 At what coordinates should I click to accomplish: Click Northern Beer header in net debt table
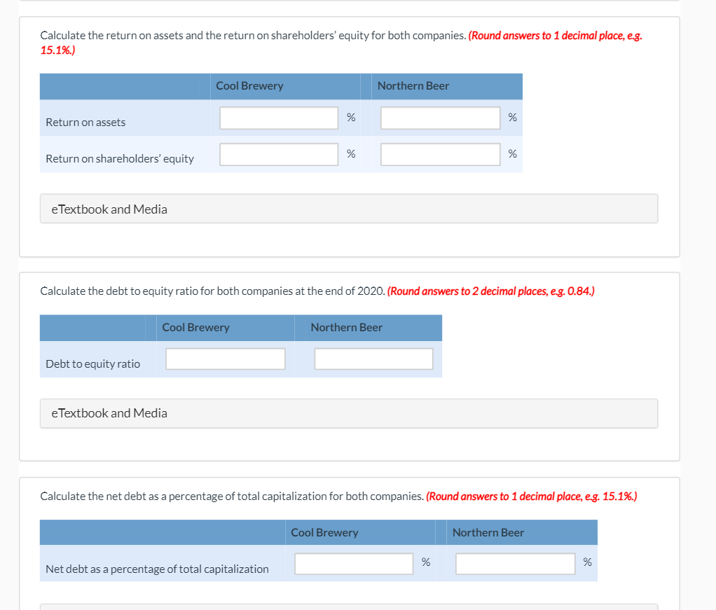pos(488,532)
